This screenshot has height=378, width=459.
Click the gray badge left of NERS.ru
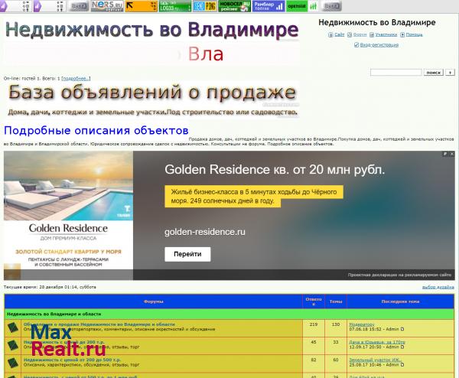(78, 6)
